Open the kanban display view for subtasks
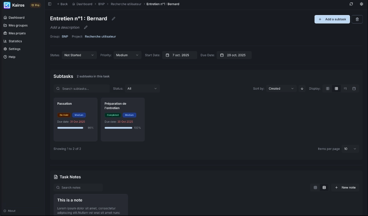 tap(345, 88)
